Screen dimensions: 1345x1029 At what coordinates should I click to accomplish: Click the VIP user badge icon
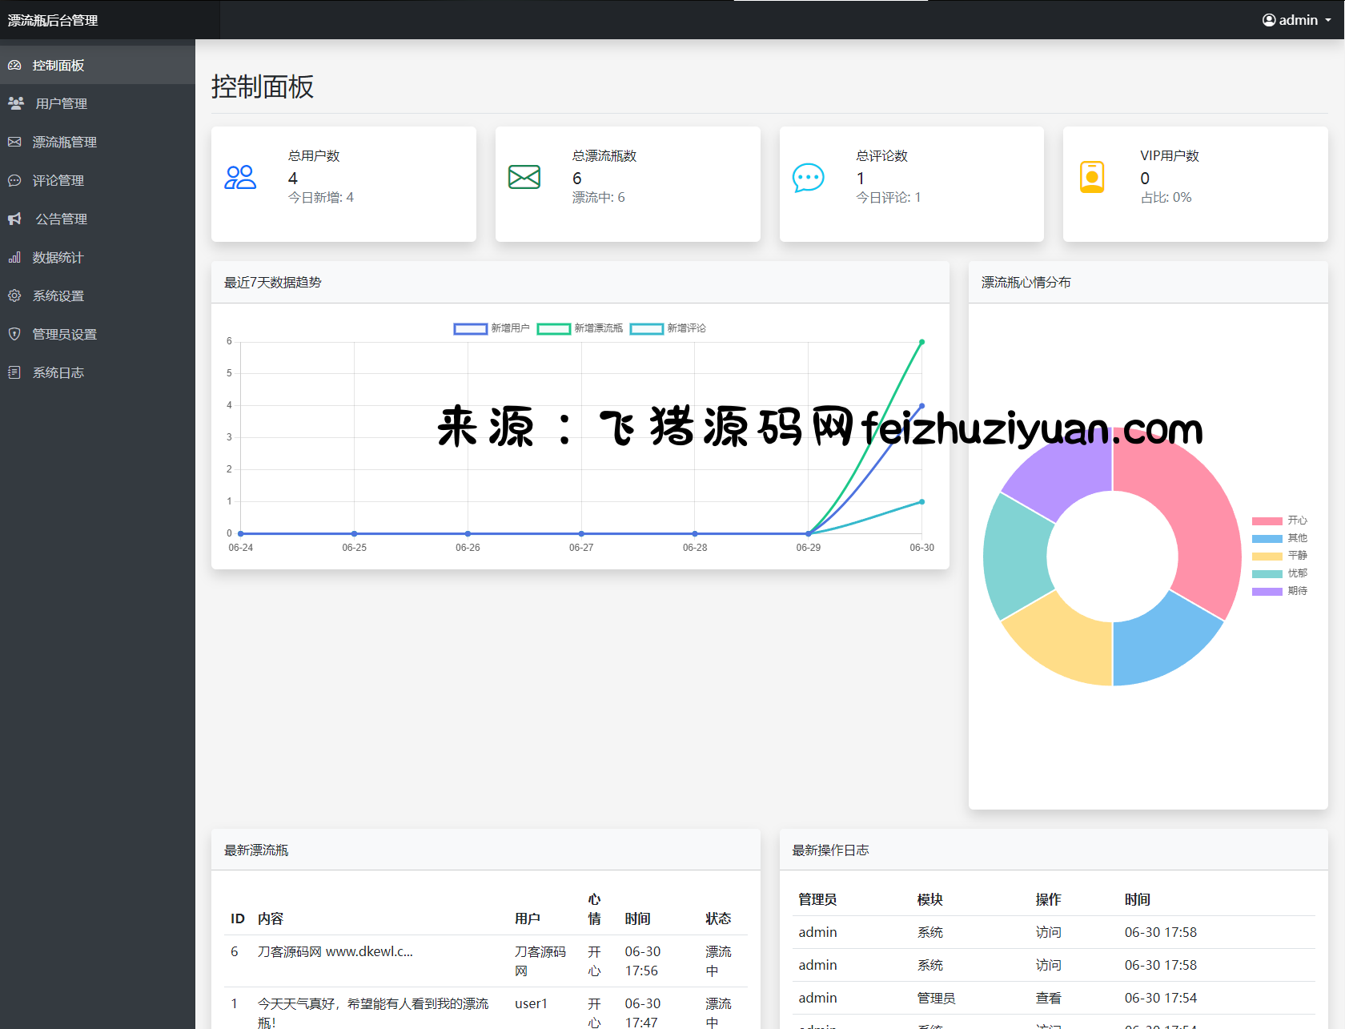[1092, 177]
